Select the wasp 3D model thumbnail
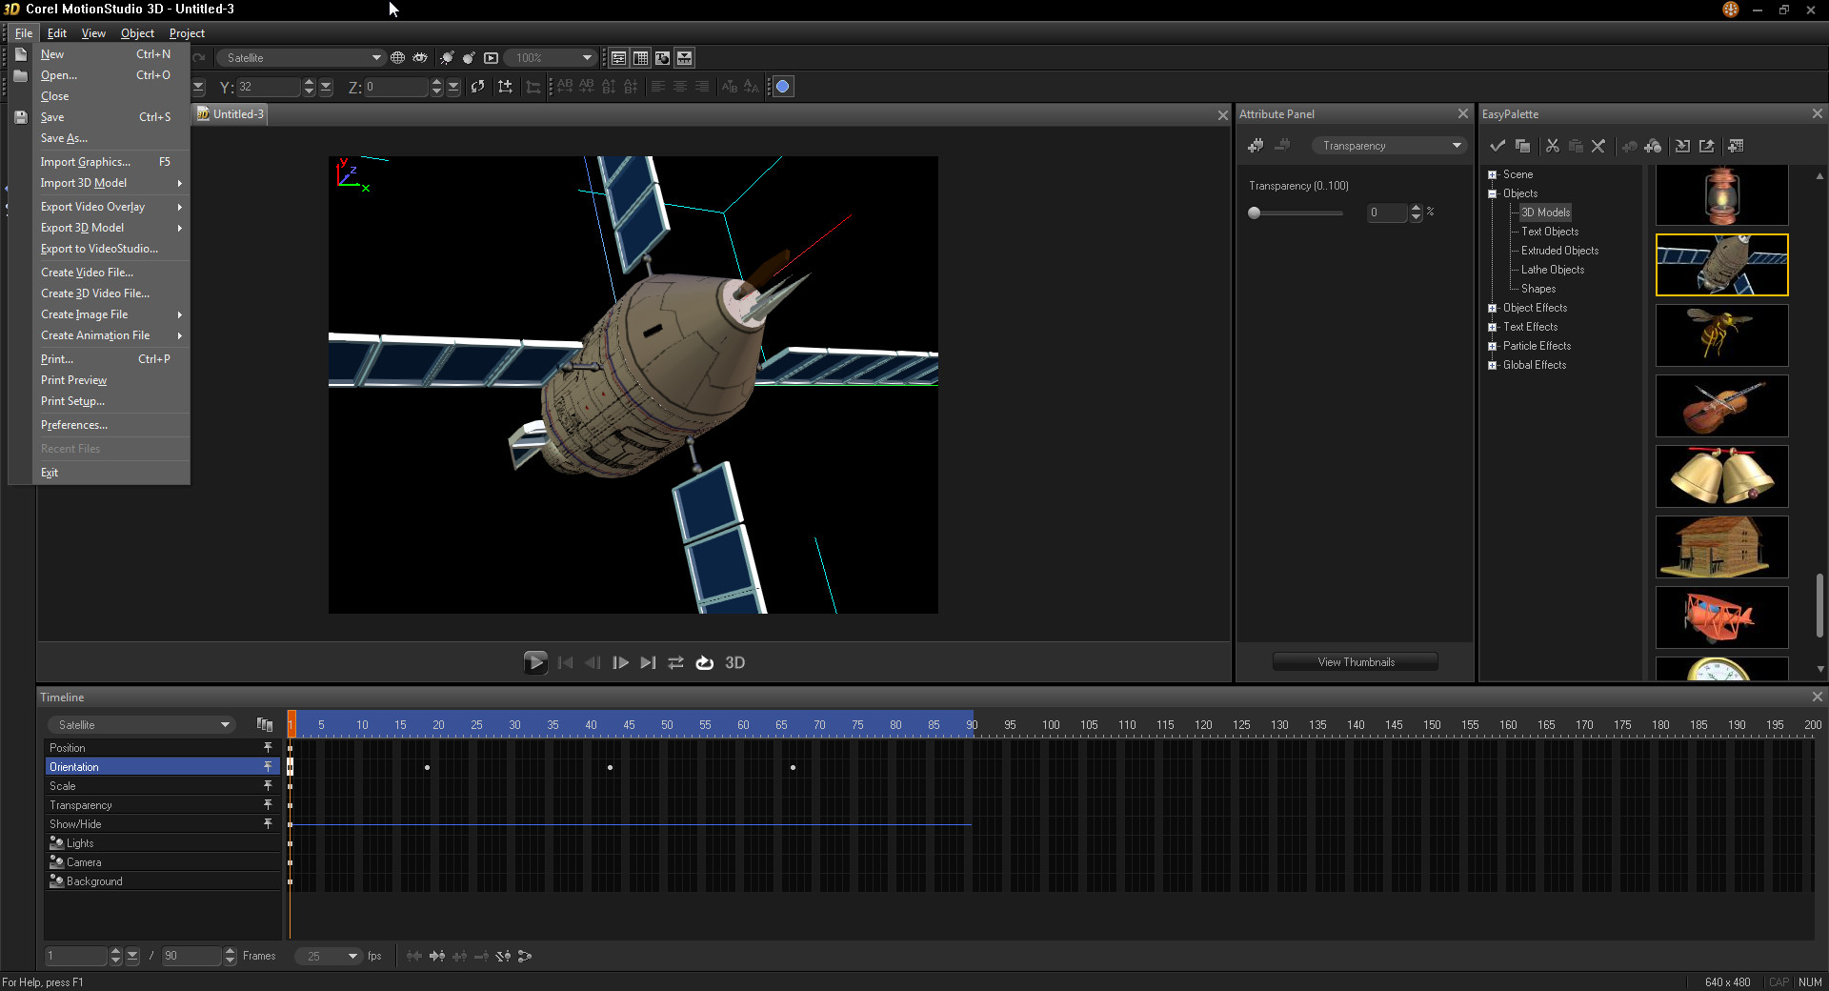Viewport: 1829px width, 991px height. pyautogui.click(x=1721, y=335)
